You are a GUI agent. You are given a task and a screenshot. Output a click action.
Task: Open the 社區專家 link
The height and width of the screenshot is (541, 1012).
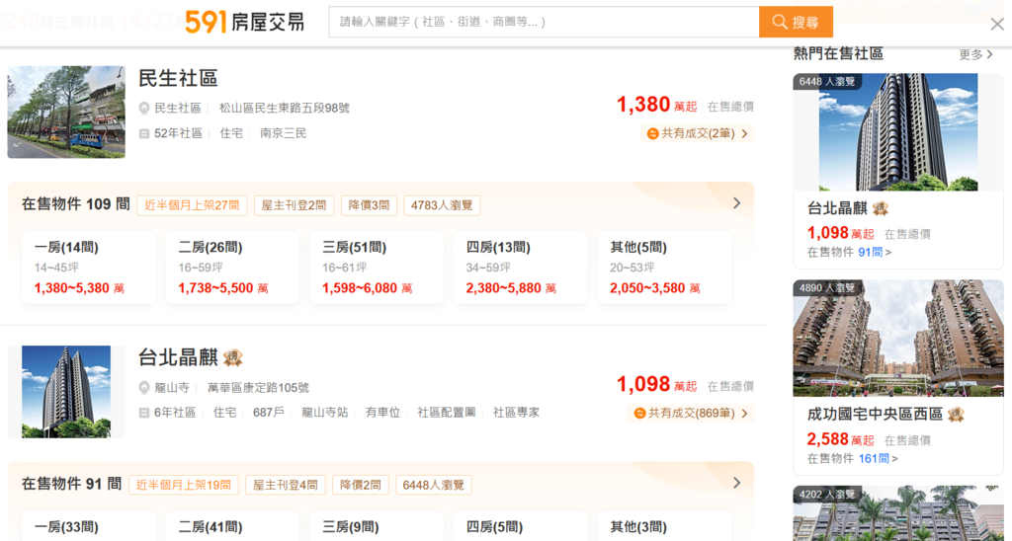click(516, 413)
